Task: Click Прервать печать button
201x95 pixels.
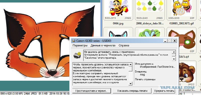Action: pyautogui.click(x=164, y=91)
